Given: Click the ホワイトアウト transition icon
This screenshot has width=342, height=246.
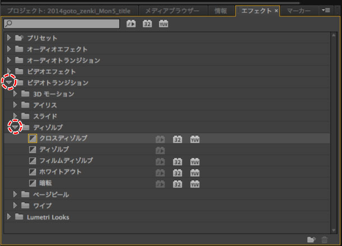Looking at the screenshot, I should 32,172.
